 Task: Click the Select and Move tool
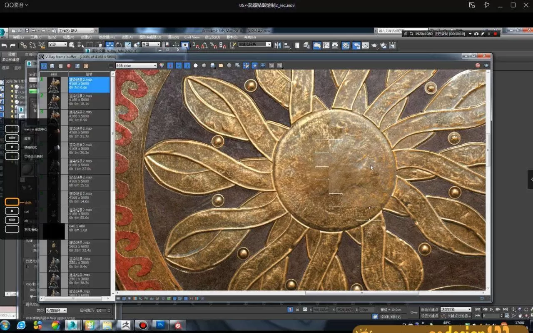[110, 45]
